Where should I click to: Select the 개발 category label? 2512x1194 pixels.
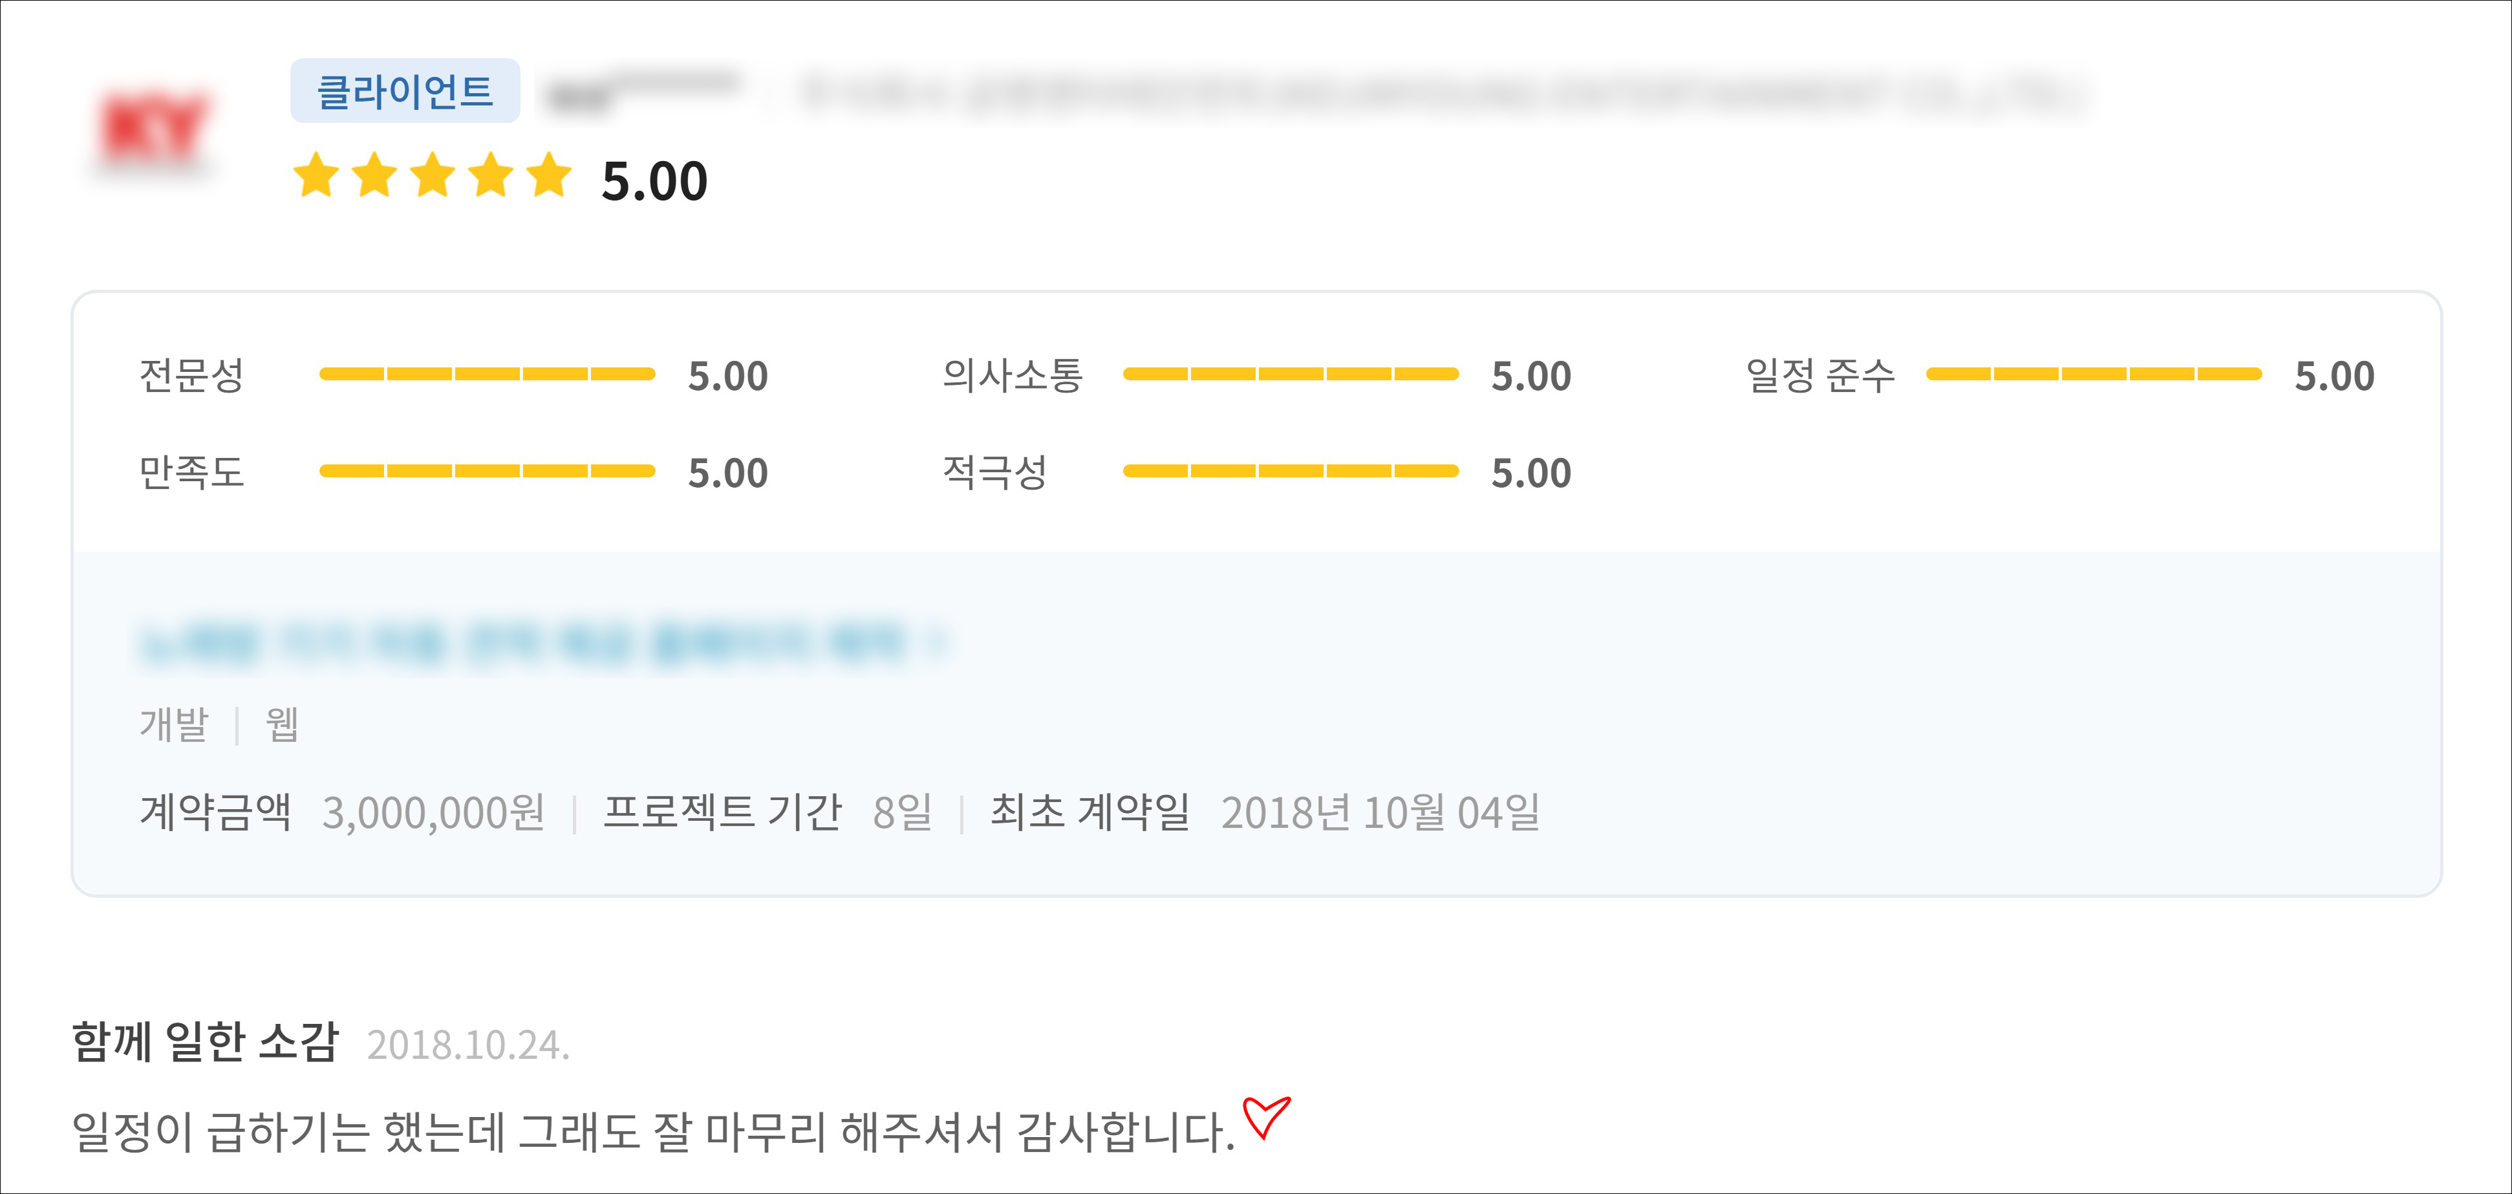173,725
